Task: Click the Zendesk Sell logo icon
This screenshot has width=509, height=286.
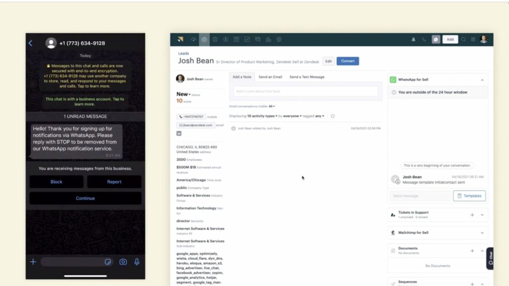Action: click(x=180, y=40)
